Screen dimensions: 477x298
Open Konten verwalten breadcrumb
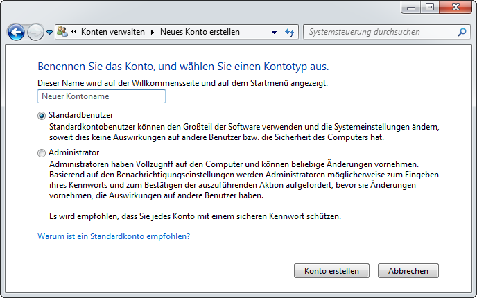point(113,32)
